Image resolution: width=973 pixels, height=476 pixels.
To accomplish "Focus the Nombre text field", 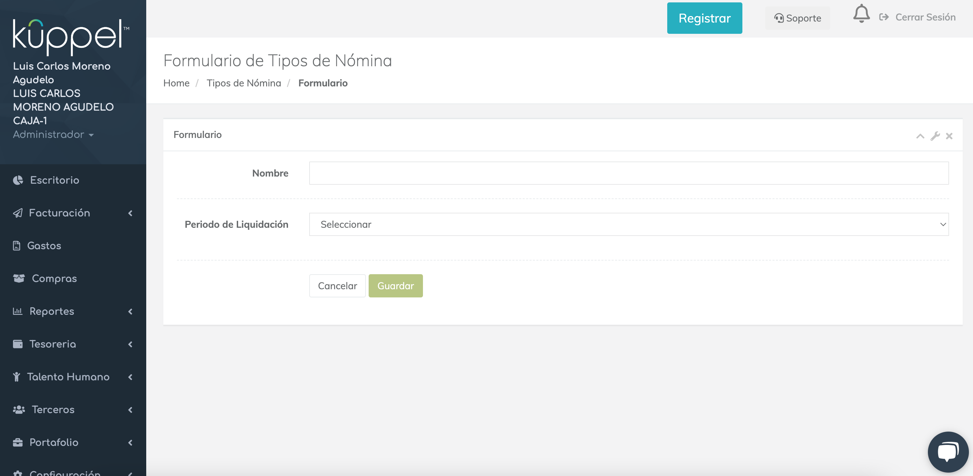I will pyautogui.click(x=629, y=173).
